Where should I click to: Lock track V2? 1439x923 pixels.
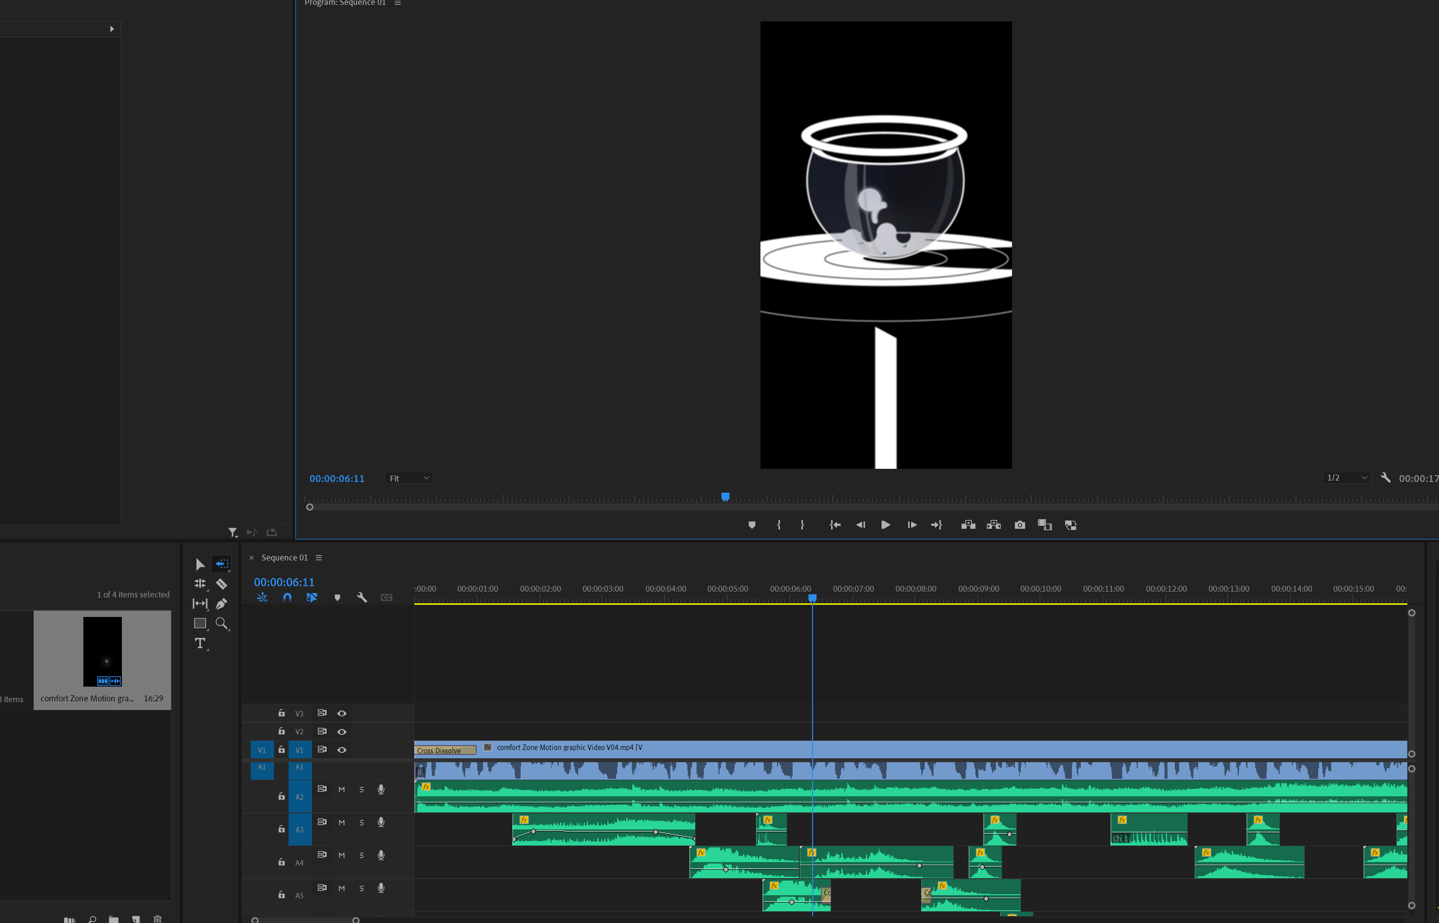[282, 732]
